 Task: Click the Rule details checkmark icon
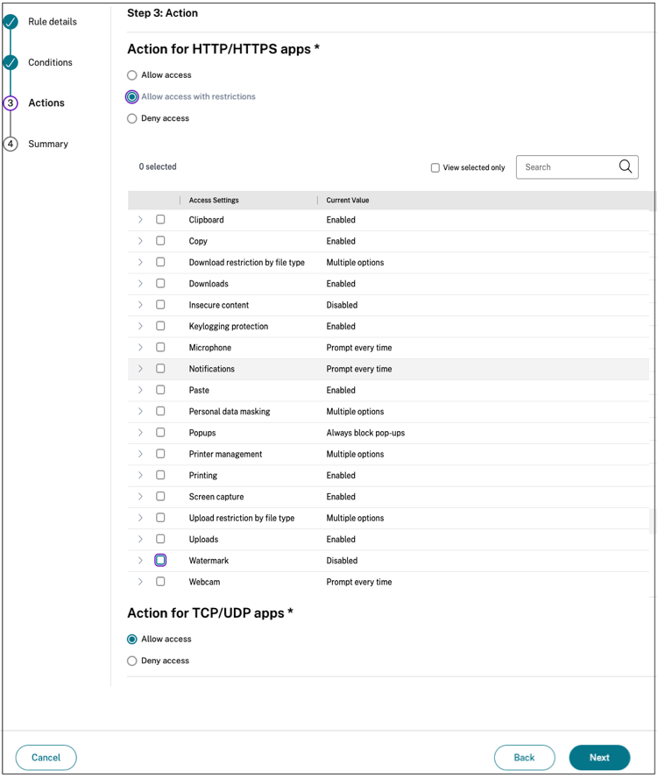pos(11,22)
